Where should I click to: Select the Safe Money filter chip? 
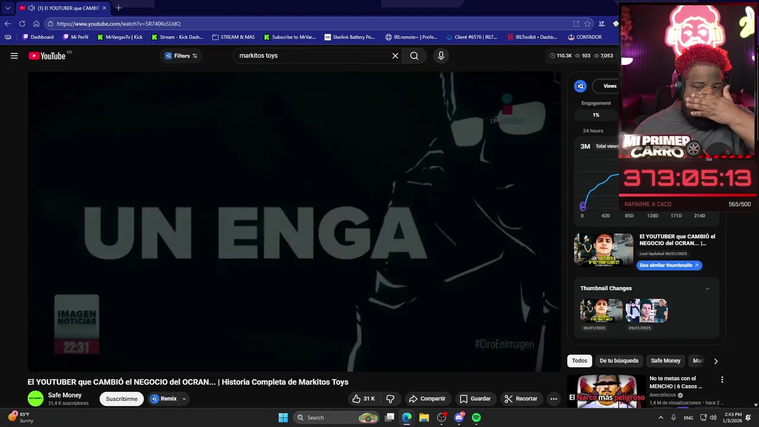coord(666,361)
